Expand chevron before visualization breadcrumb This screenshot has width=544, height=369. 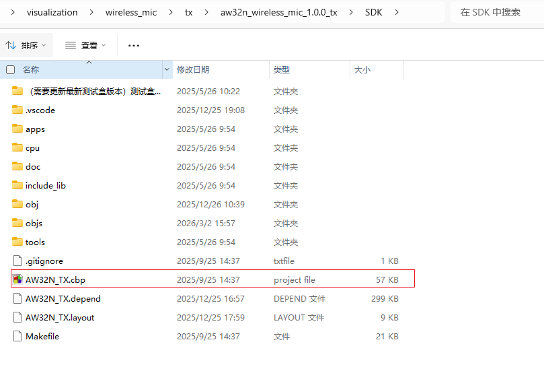point(13,12)
